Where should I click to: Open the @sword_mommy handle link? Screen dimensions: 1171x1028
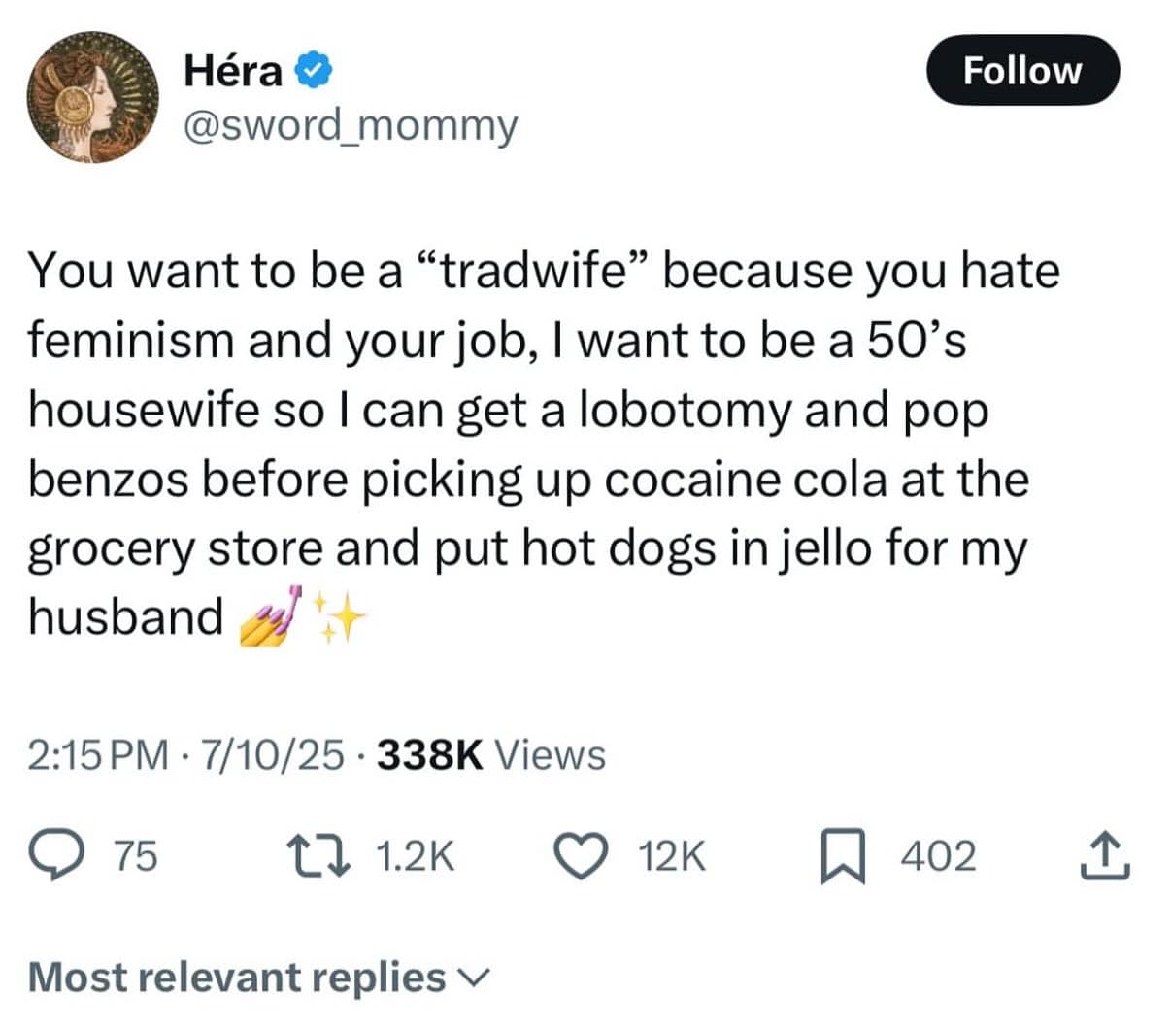click(x=351, y=126)
